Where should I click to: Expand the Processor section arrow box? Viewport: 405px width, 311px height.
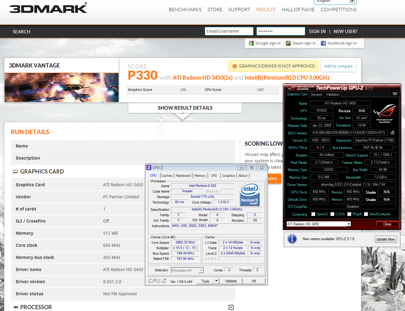(231, 307)
